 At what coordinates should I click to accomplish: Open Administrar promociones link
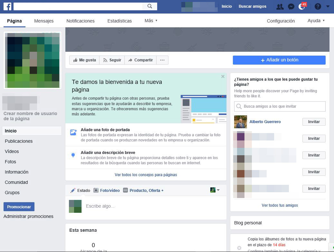coord(28,216)
